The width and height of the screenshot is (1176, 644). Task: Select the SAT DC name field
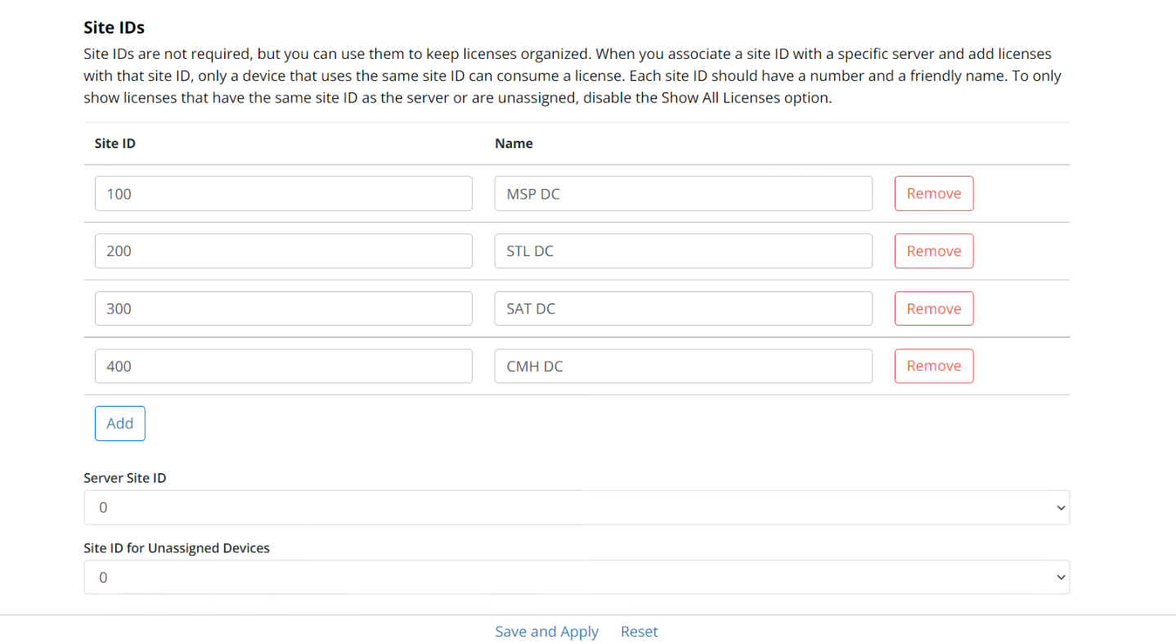683,308
